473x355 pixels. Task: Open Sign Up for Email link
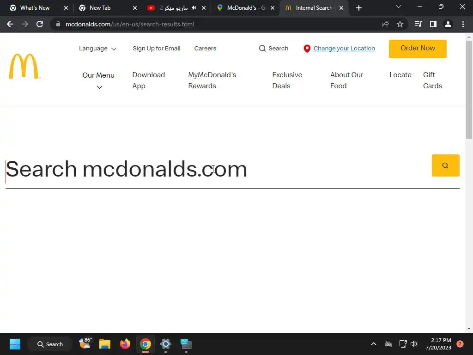pos(156,48)
